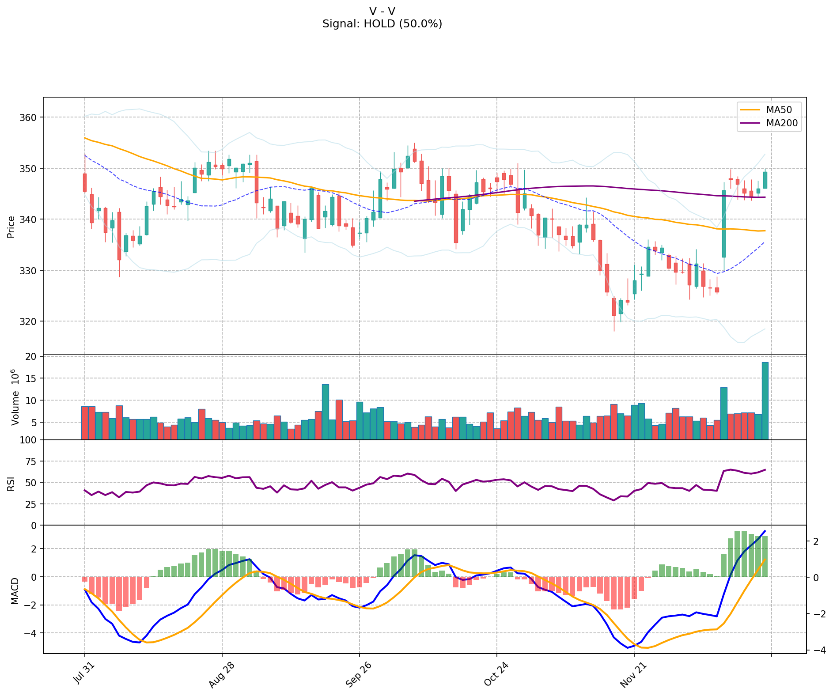Click the 320 price axis tick label
Viewport: 833px width, 696px height.
[x=30, y=322]
